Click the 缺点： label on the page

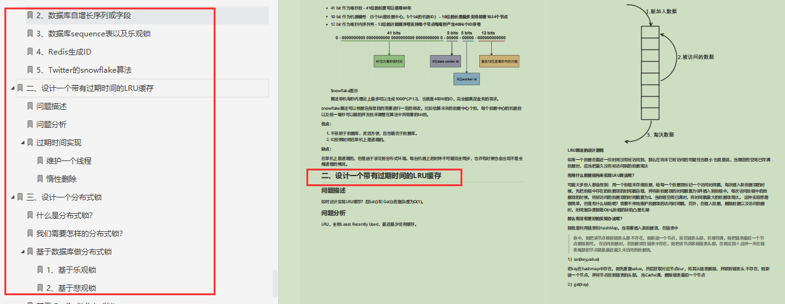[x=326, y=149]
